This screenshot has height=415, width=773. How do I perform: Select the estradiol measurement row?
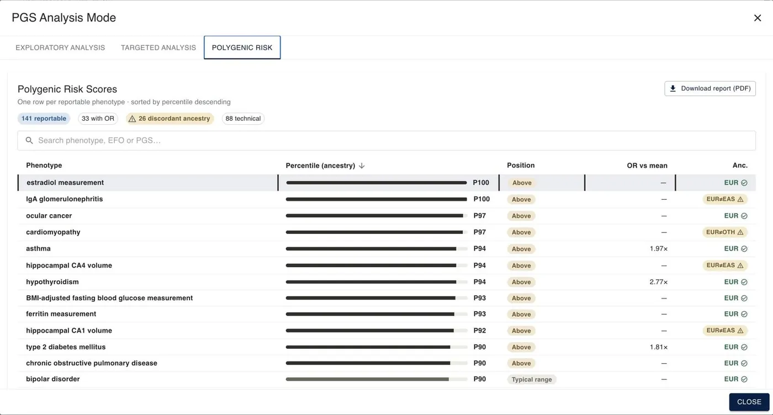[x=386, y=183]
